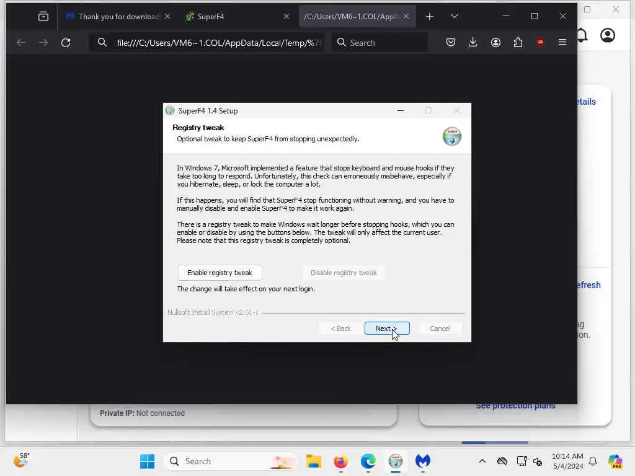Open the notification bell in the taskbar

593,461
